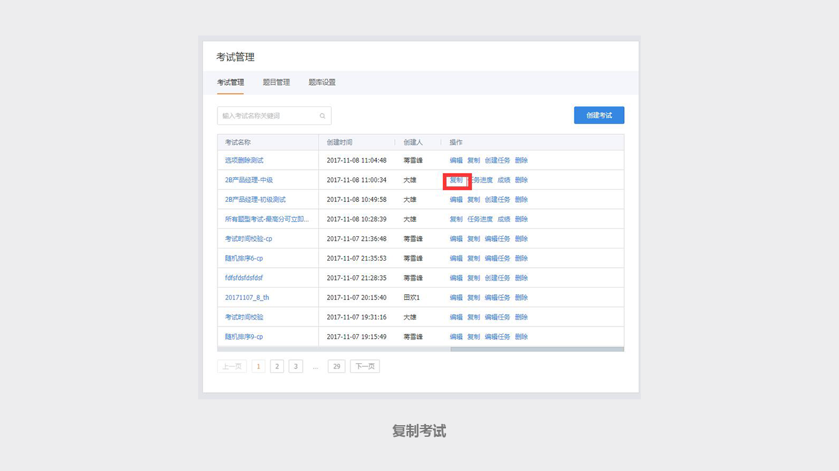Open the exam 2B产品经理-初级测试
Viewport: 839px width, 471px height.
pos(256,200)
